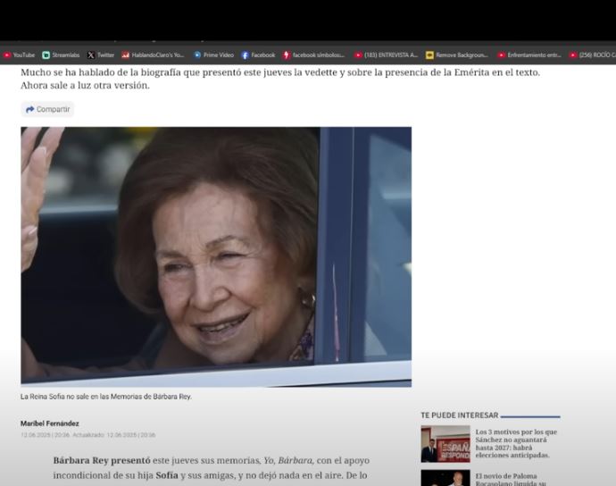Click the 'TE PUEDE INTERESAR' heading

460,415
